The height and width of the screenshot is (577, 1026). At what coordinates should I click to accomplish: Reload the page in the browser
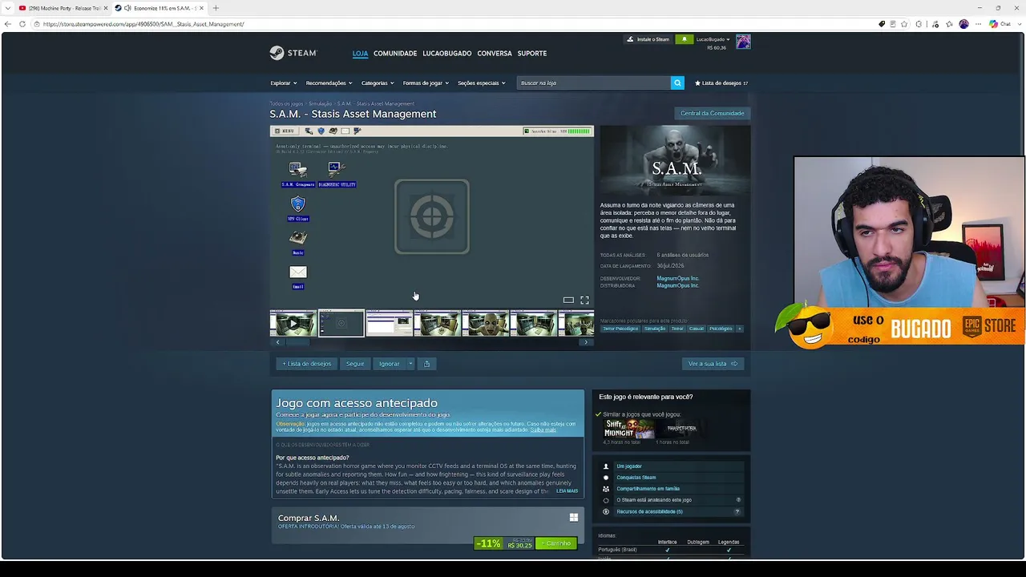pyautogui.click(x=22, y=24)
